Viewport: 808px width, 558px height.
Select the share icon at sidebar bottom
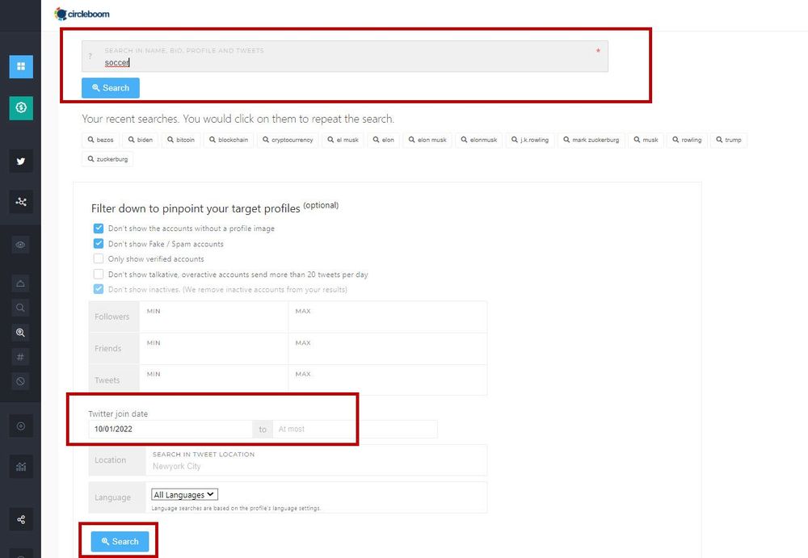[20, 519]
